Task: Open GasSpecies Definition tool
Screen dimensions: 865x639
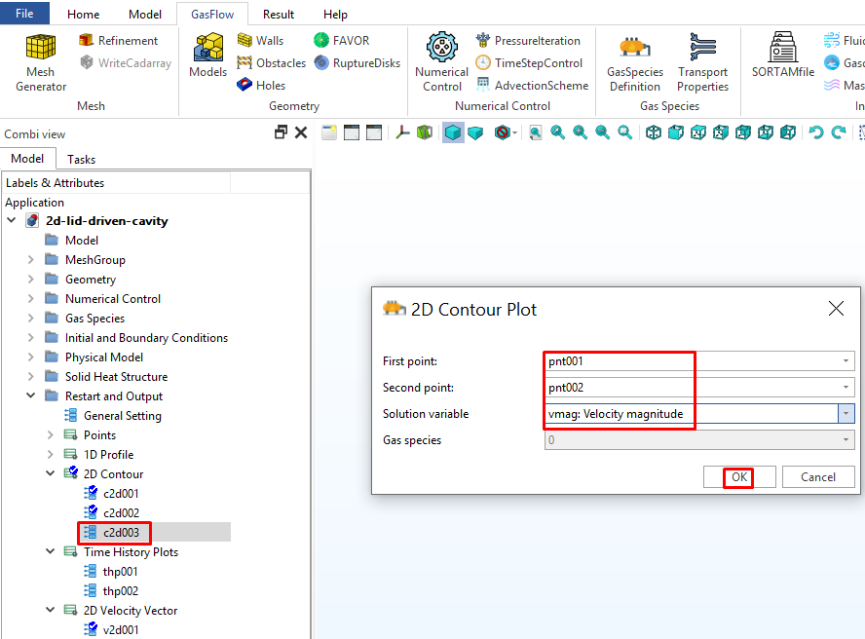Action: click(x=634, y=62)
